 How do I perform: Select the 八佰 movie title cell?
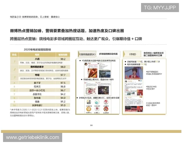click(x=37, y=59)
